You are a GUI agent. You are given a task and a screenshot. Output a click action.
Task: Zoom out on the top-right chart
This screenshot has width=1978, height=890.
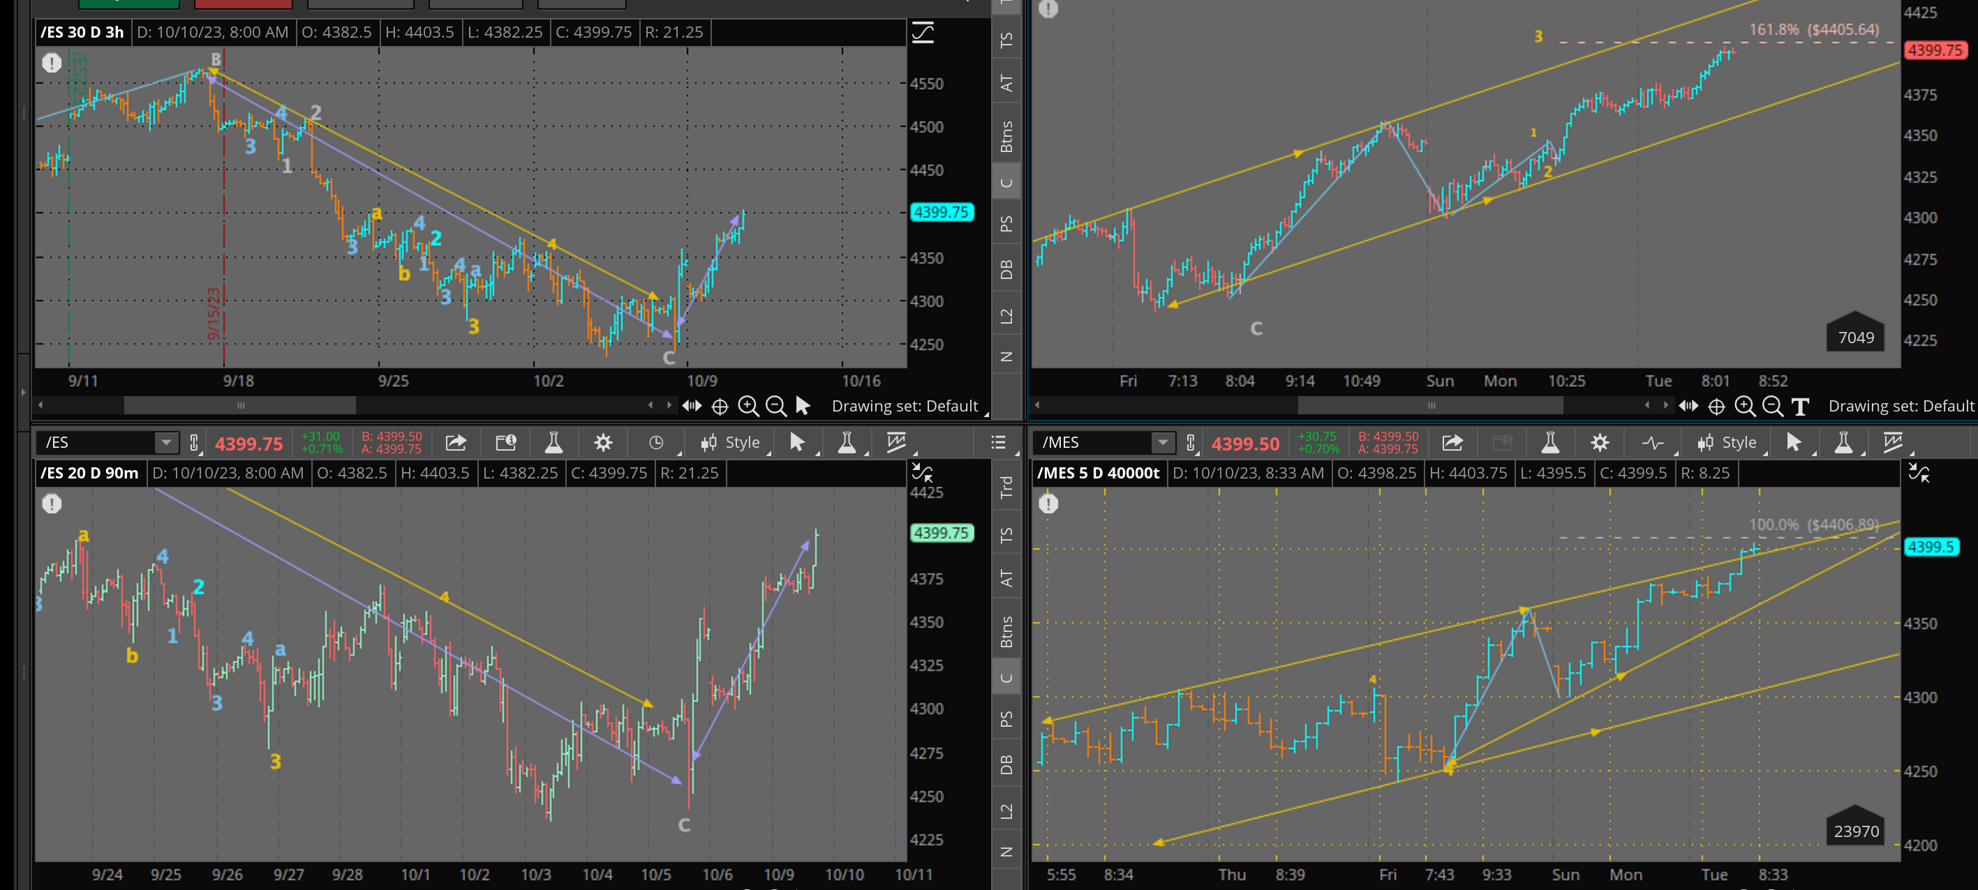[1772, 406]
